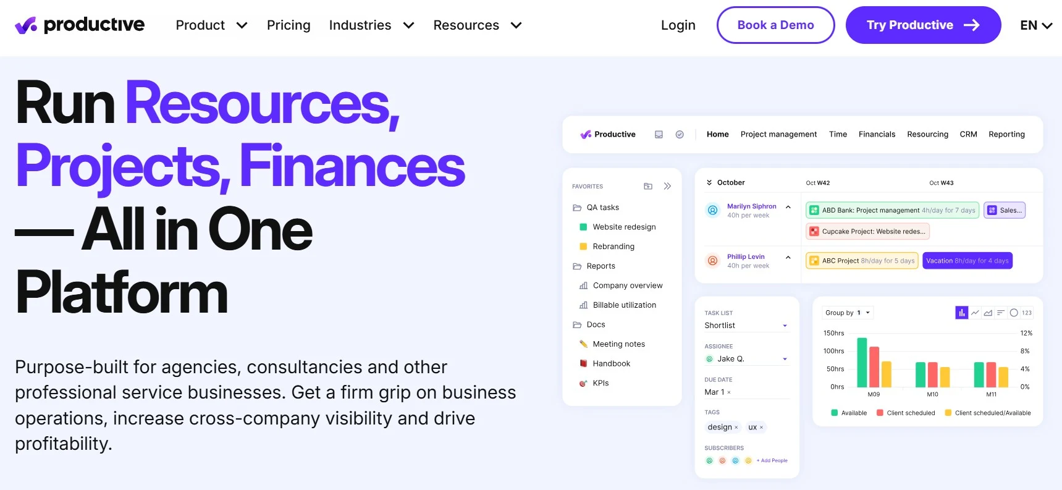
Task: Collapse Phillip Levin's row
Action: pyautogui.click(x=788, y=258)
